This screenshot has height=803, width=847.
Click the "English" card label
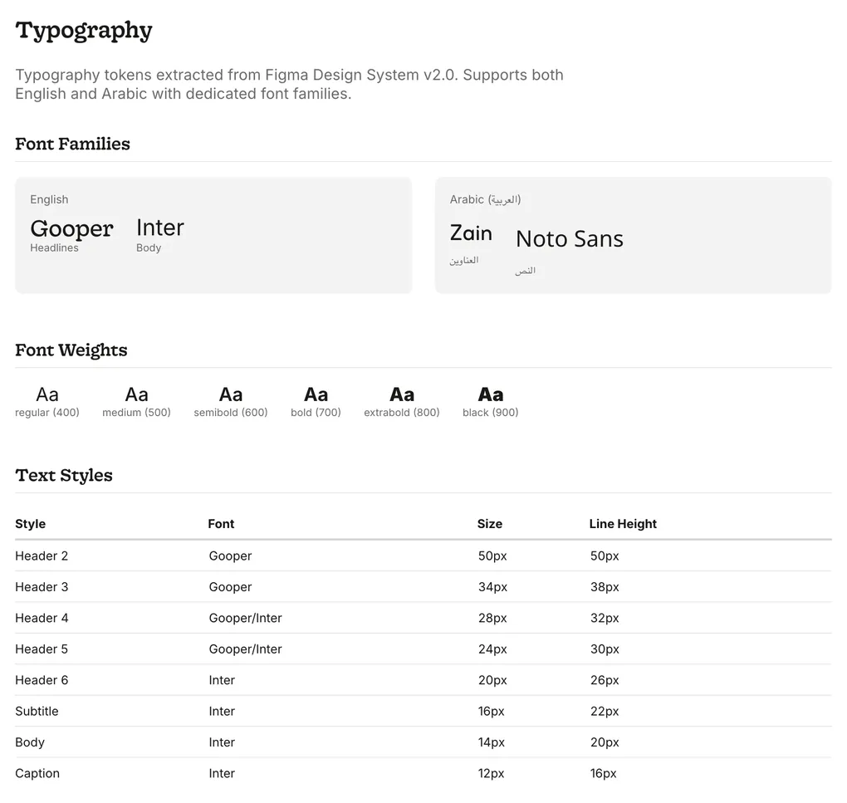(x=49, y=199)
